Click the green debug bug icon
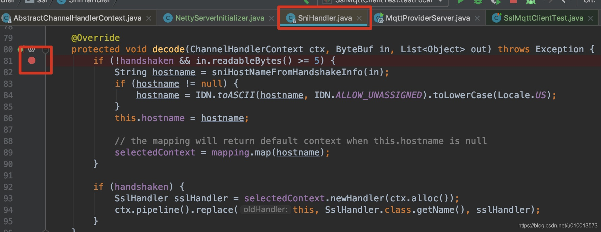The image size is (601, 232). (478, 2)
